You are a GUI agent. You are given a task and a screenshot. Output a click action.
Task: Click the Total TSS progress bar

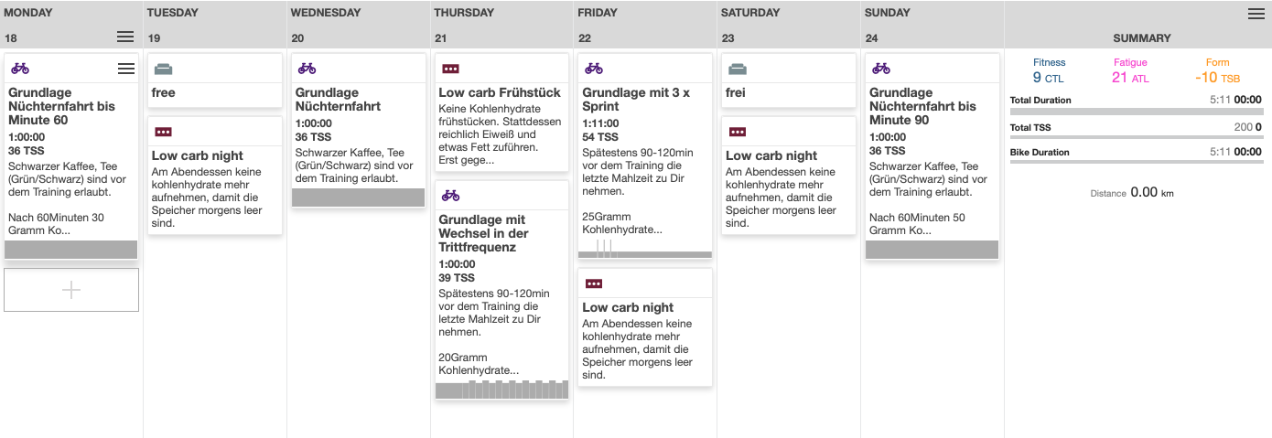[1136, 137]
